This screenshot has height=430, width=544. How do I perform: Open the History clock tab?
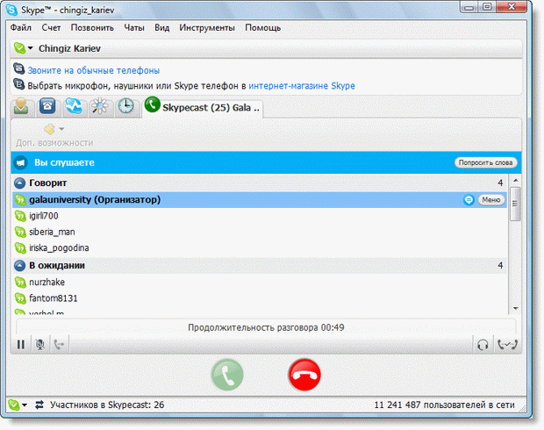coord(126,106)
